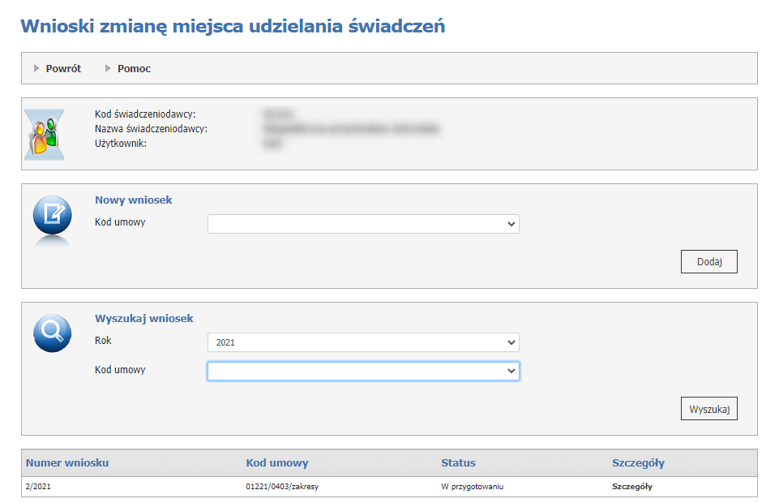Viewport: 779px width, 503px height.
Task: Click the W przygotowaniu status cell
Action: coord(473,487)
